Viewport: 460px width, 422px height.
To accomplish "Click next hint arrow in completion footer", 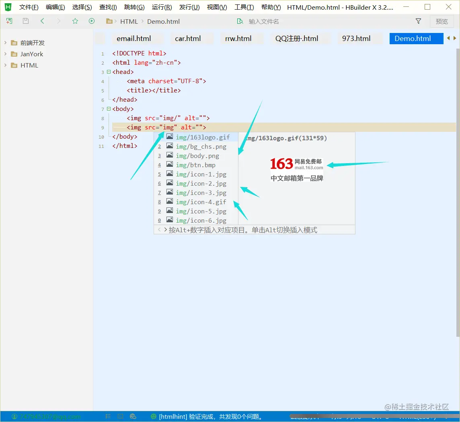I will click(x=165, y=229).
